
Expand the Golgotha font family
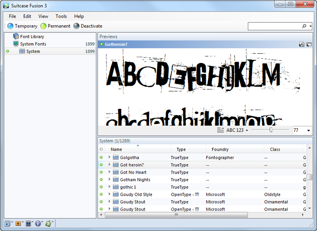coord(109,157)
